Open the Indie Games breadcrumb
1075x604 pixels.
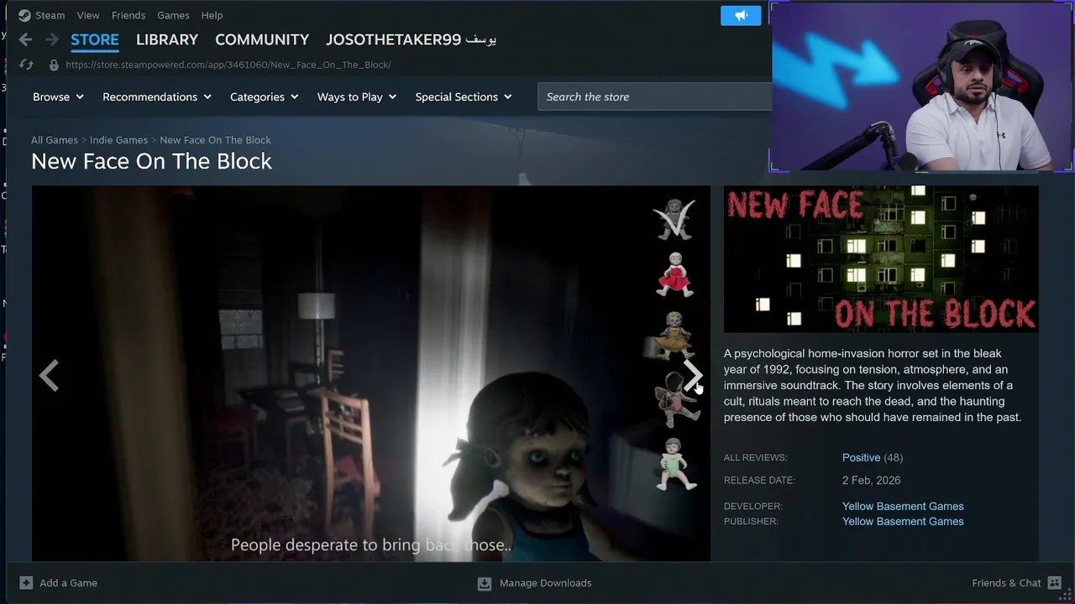(118, 140)
